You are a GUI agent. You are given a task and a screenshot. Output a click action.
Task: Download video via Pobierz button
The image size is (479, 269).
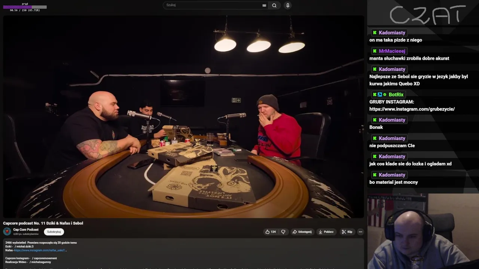point(326,232)
